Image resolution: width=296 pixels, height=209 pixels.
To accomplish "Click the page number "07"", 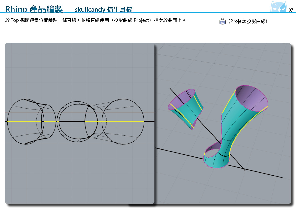I will (291, 10).
